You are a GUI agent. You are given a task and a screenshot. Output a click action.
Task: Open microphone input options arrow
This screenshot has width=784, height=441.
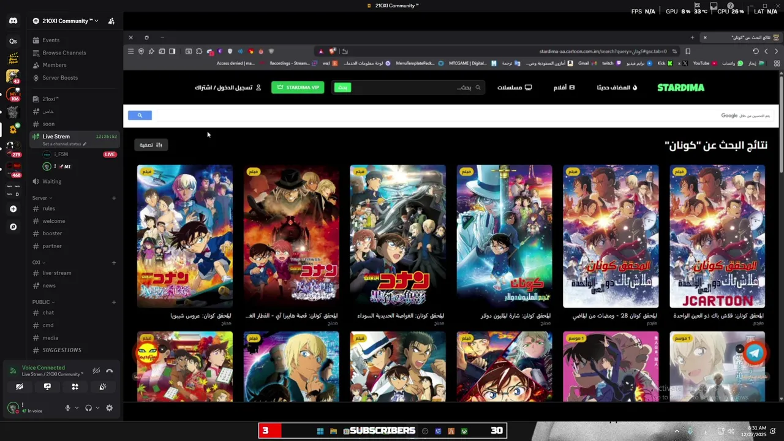pyautogui.click(x=77, y=408)
